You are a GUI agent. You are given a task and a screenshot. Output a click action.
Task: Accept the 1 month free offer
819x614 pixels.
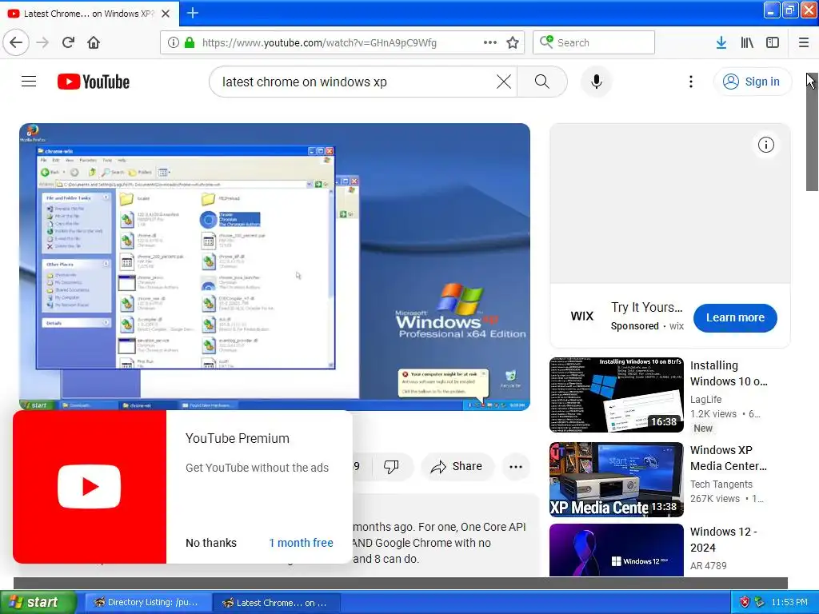[301, 543]
